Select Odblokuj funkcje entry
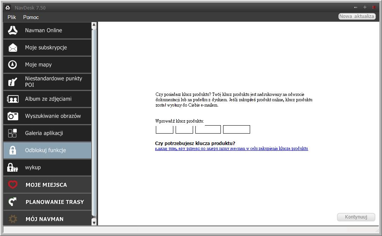Viewport: 382px width, 236px height. [x=47, y=150]
